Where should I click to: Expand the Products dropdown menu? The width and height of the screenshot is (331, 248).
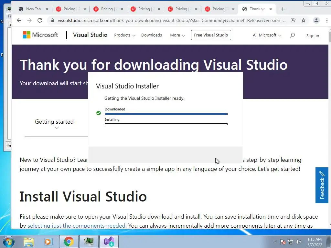point(124,35)
